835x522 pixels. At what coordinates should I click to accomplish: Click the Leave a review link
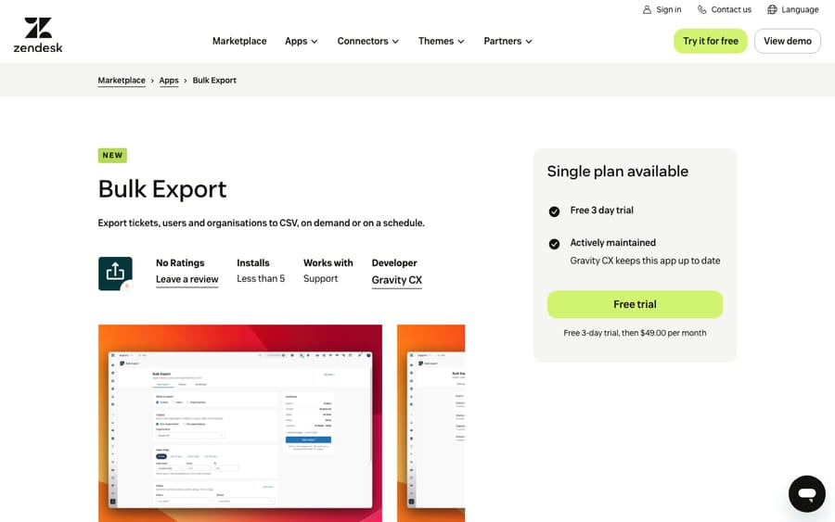click(x=186, y=279)
